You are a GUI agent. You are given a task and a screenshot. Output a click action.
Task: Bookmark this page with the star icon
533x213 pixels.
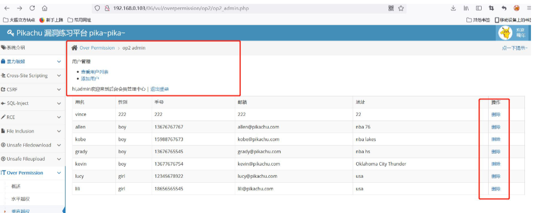coord(401,8)
